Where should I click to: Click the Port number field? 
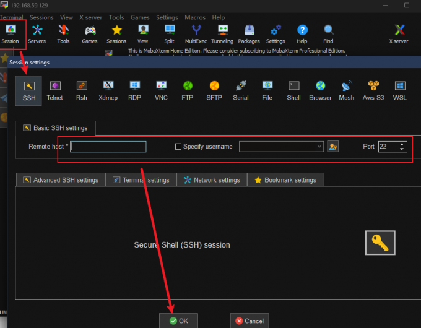[x=388, y=147]
